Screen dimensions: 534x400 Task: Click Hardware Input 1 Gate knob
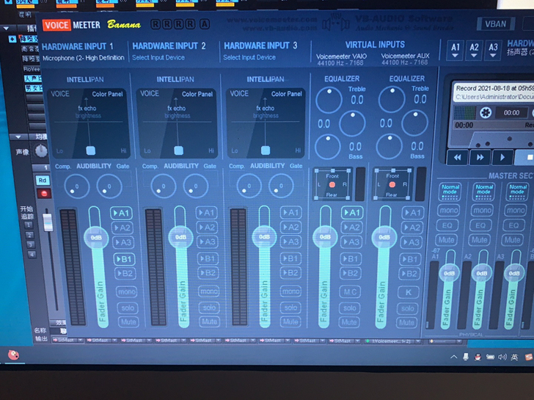pos(109,186)
